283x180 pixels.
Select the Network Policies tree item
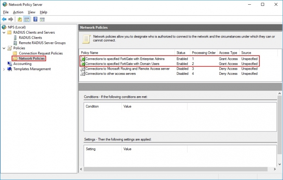32,58
